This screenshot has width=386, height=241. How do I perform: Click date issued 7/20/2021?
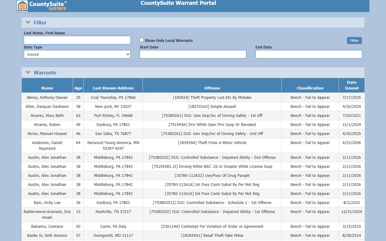pyautogui.click(x=352, y=115)
